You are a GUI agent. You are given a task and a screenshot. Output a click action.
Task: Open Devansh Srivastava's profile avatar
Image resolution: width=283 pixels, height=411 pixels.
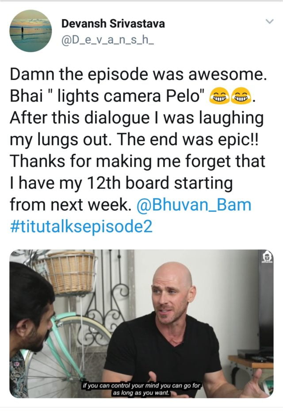31,31
